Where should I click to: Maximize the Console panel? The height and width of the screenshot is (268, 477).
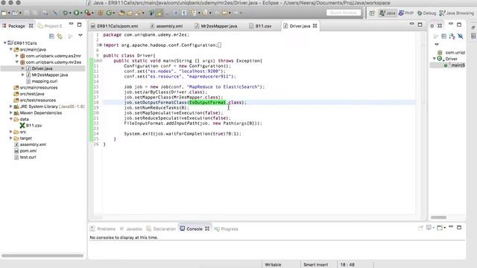point(459,227)
